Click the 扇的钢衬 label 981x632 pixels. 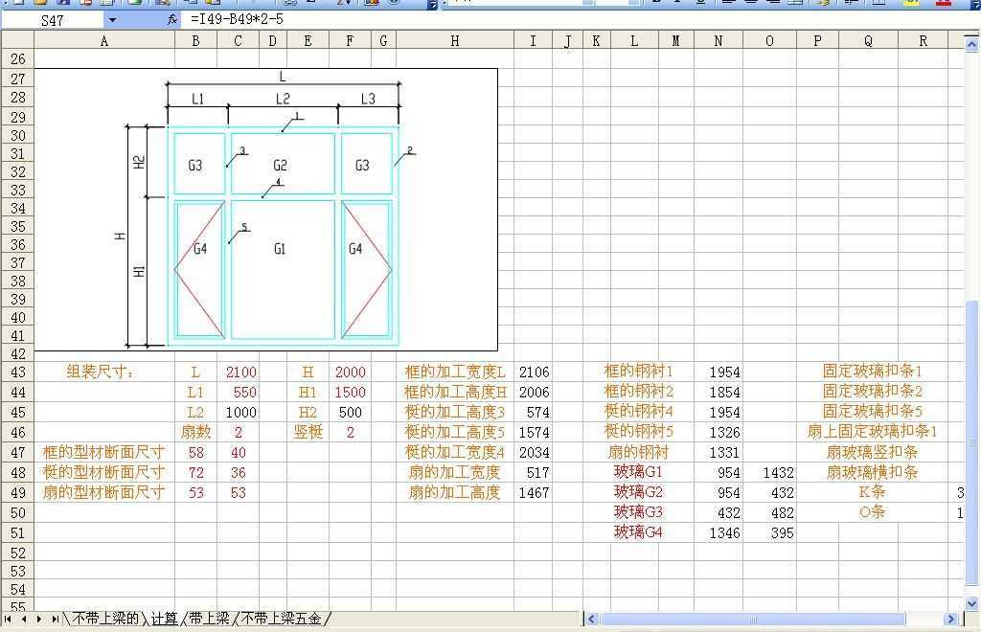point(638,452)
